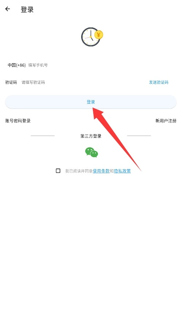Screen dimensions: 181x318
Task: Sign in with the green WeChat icon
Action: click(91, 152)
